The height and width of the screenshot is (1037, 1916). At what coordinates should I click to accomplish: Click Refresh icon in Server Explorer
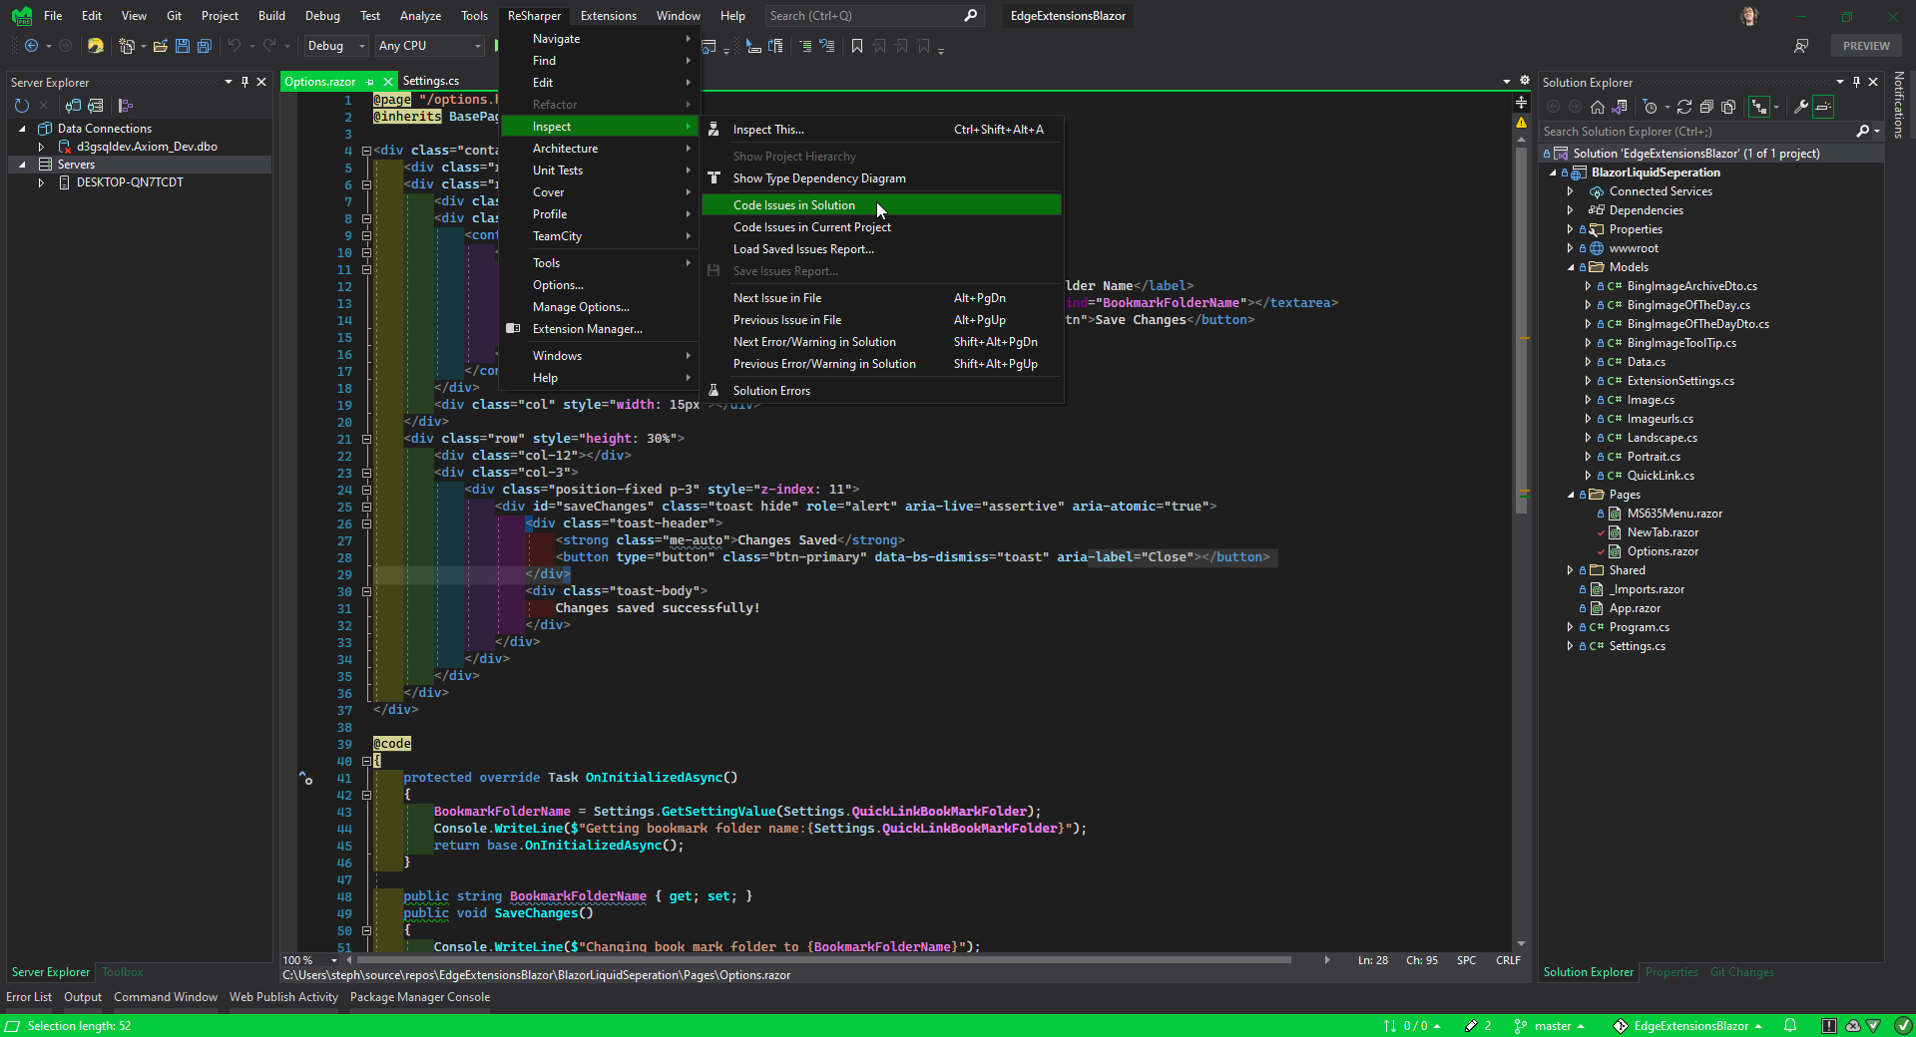(x=22, y=106)
